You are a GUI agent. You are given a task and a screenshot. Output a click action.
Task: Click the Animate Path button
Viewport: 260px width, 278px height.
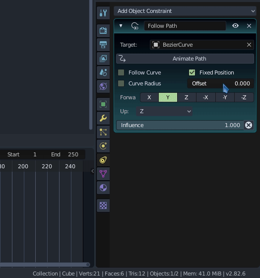[x=185, y=59]
